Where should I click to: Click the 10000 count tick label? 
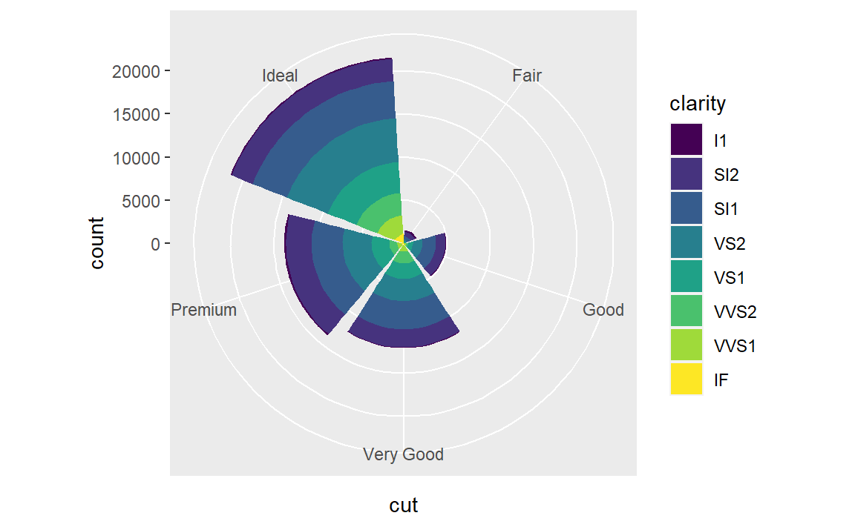tap(136, 159)
